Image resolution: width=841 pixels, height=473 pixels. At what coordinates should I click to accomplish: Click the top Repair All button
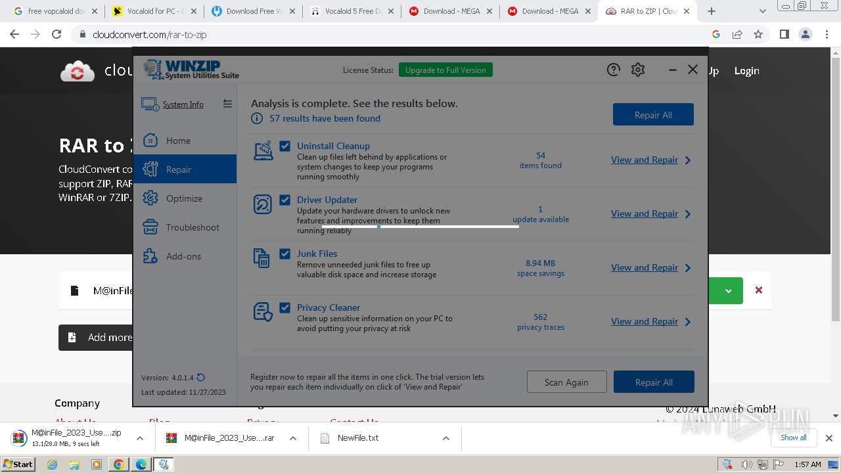(x=653, y=114)
